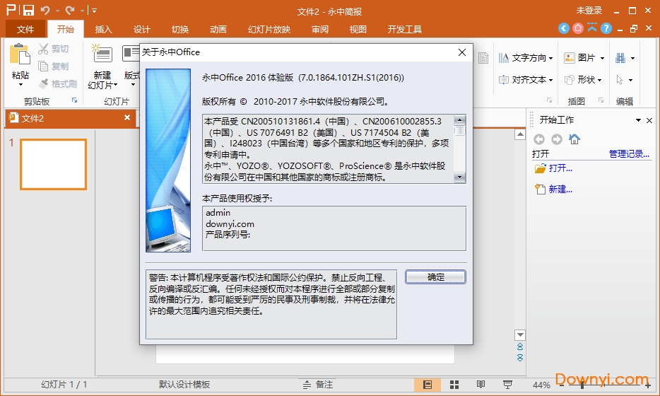The width and height of the screenshot is (660, 396).
Task: Click the Paste clipboard icon
Action: (20, 54)
